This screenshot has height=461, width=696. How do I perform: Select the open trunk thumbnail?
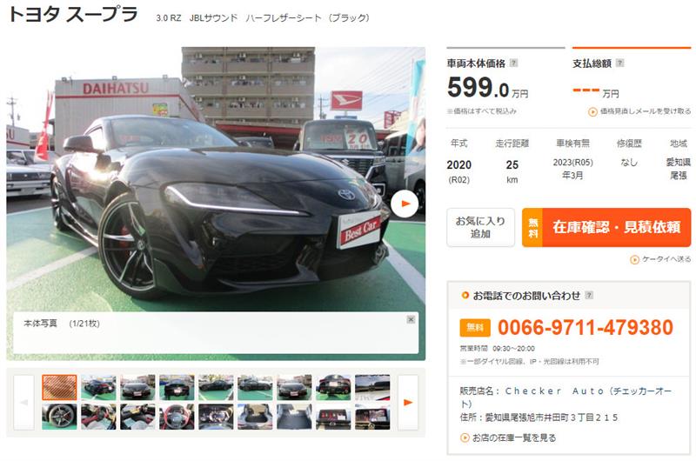(x=255, y=416)
